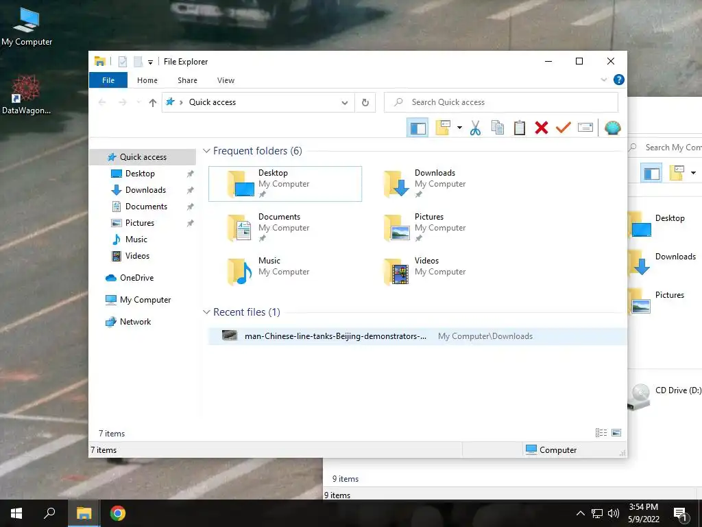Click the red X Delete icon
Screen dimensions: 702x527
pyautogui.click(x=542, y=128)
